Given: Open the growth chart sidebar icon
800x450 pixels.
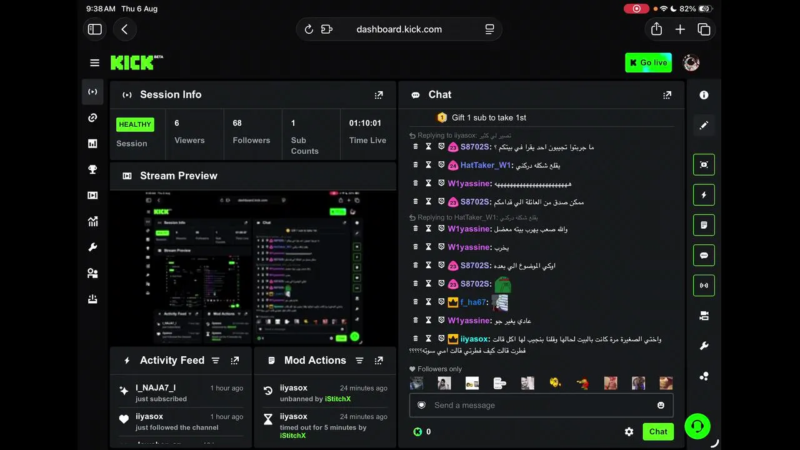Looking at the screenshot, I should coord(92,221).
